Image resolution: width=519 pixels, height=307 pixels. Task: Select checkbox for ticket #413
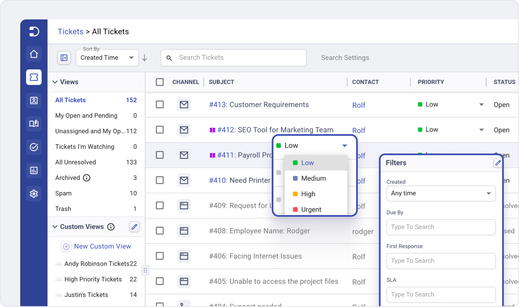point(160,105)
